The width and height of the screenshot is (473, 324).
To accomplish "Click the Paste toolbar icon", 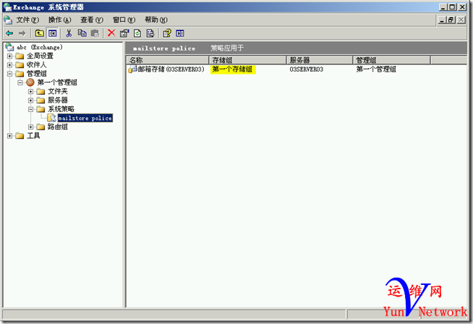I will coord(95,33).
